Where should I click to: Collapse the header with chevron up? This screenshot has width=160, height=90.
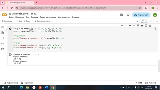coord(157,21)
